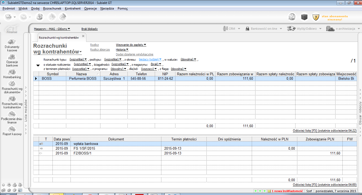Open the Dodaj menu

pos(35,8)
